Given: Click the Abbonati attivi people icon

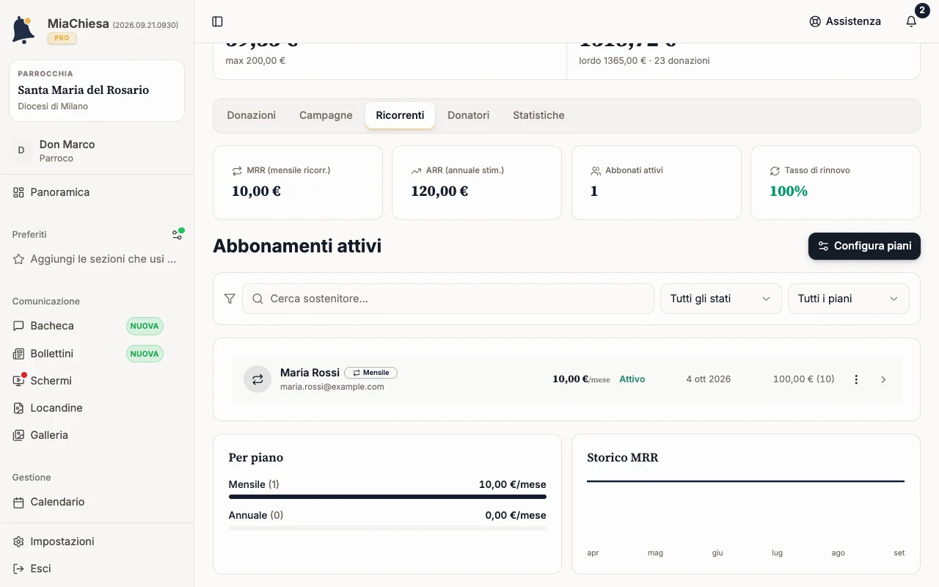Looking at the screenshot, I should pos(596,170).
